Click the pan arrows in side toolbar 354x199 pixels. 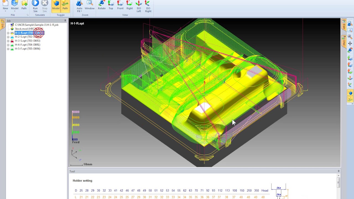(x=350, y=43)
